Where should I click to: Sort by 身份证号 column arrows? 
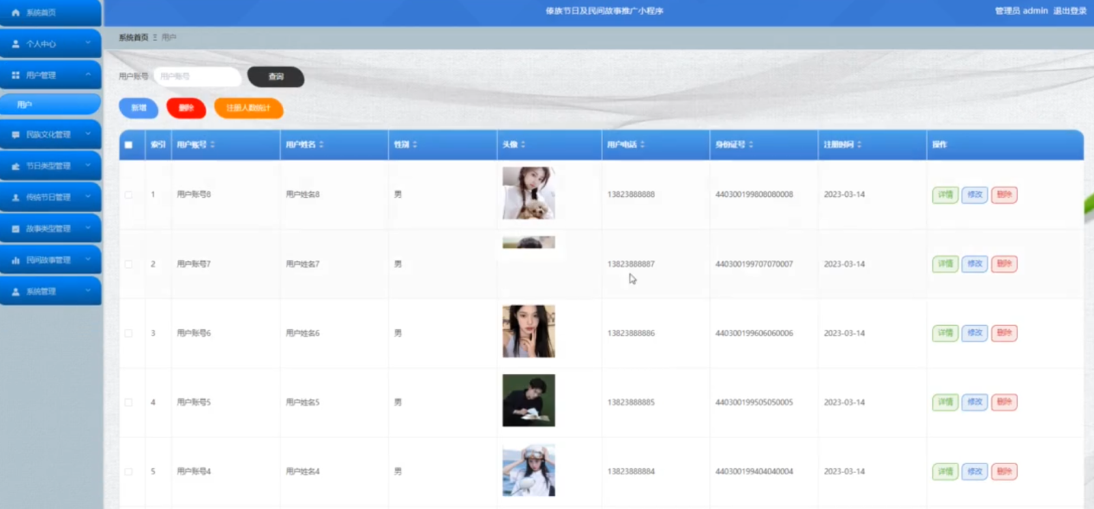pyautogui.click(x=751, y=145)
